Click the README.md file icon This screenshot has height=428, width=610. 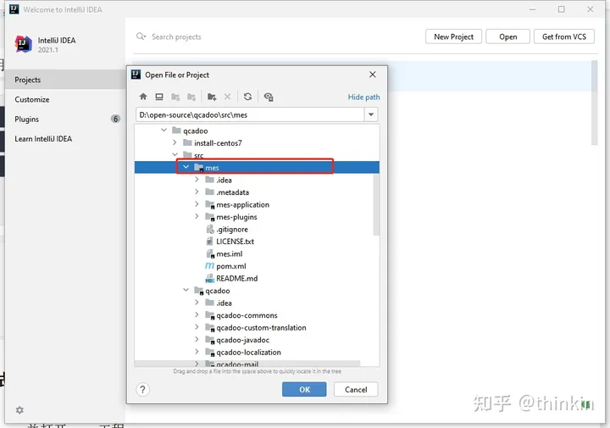click(209, 278)
